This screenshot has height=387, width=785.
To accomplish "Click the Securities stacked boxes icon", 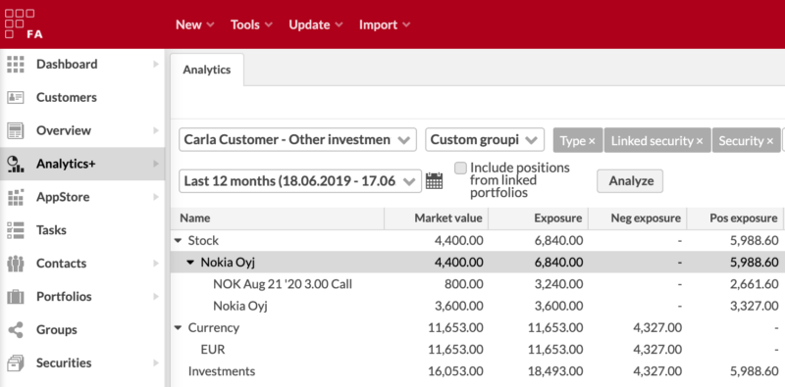I will (x=16, y=363).
